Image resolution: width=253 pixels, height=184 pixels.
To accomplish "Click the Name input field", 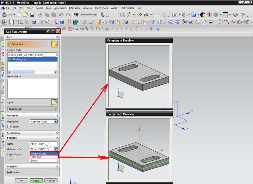I will click(44, 144).
